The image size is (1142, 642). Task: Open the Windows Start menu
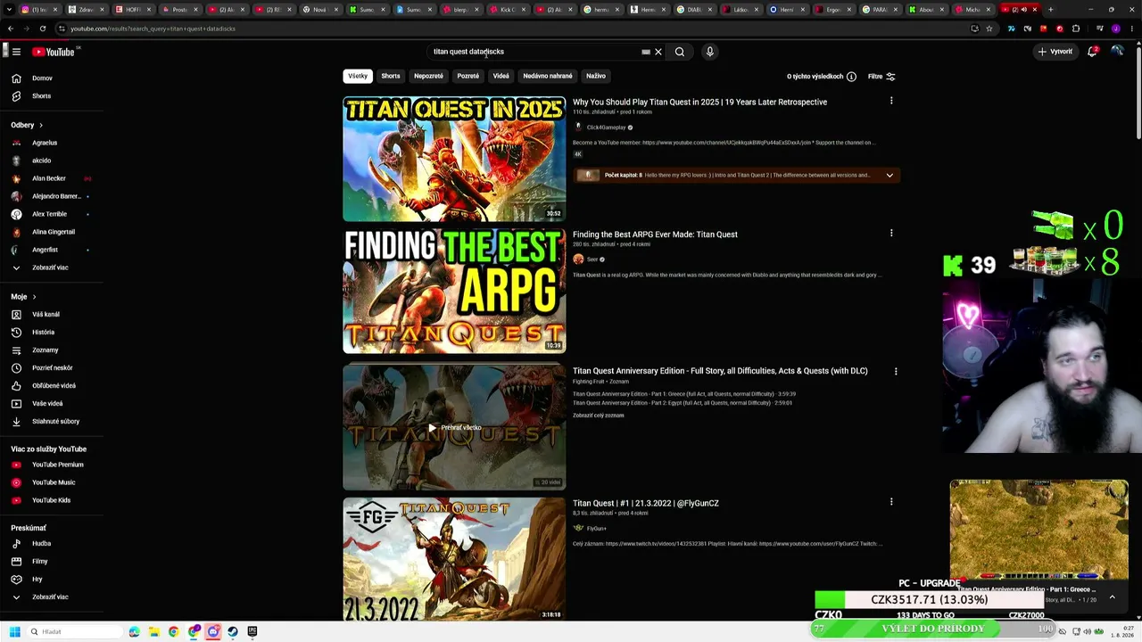coord(14,632)
